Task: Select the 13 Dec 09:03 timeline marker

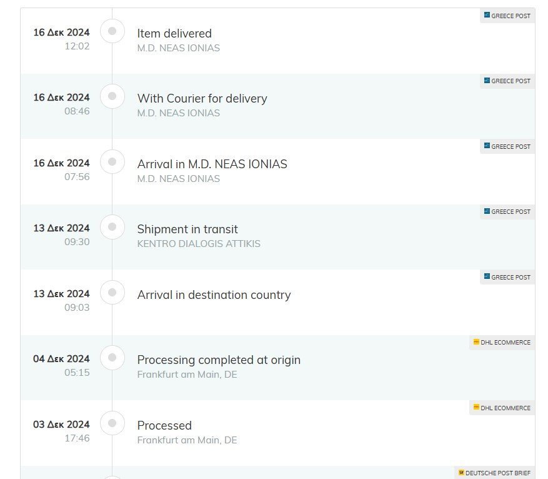Action: 112,292
